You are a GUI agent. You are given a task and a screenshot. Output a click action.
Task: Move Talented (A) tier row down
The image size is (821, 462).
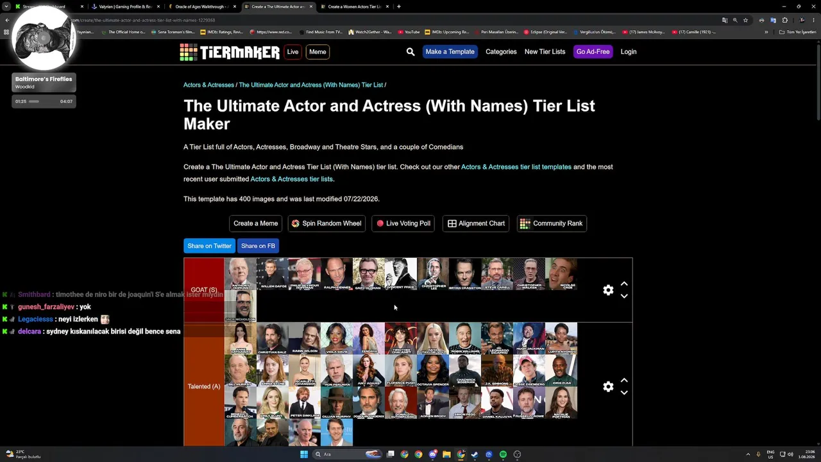624,392
